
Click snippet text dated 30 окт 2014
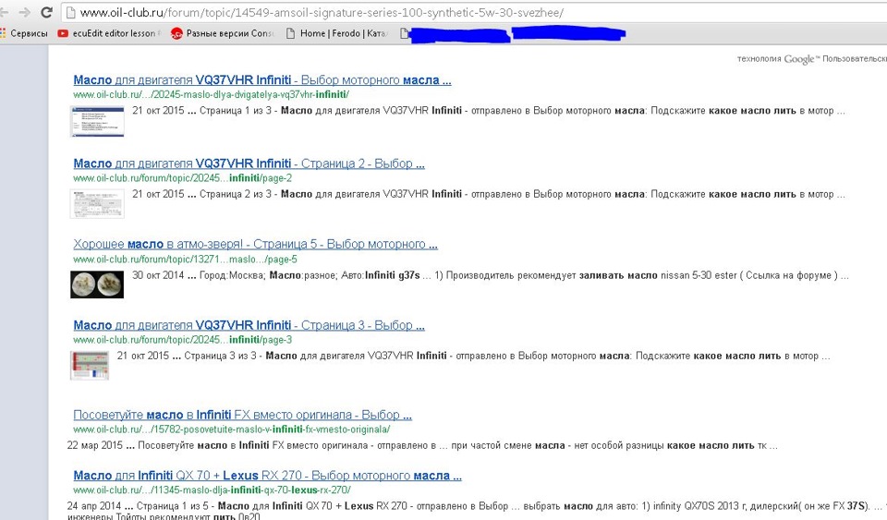(x=490, y=276)
